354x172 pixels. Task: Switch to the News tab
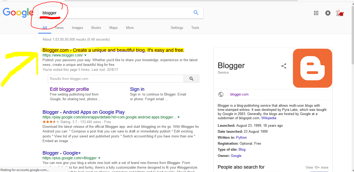tap(59, 28)
